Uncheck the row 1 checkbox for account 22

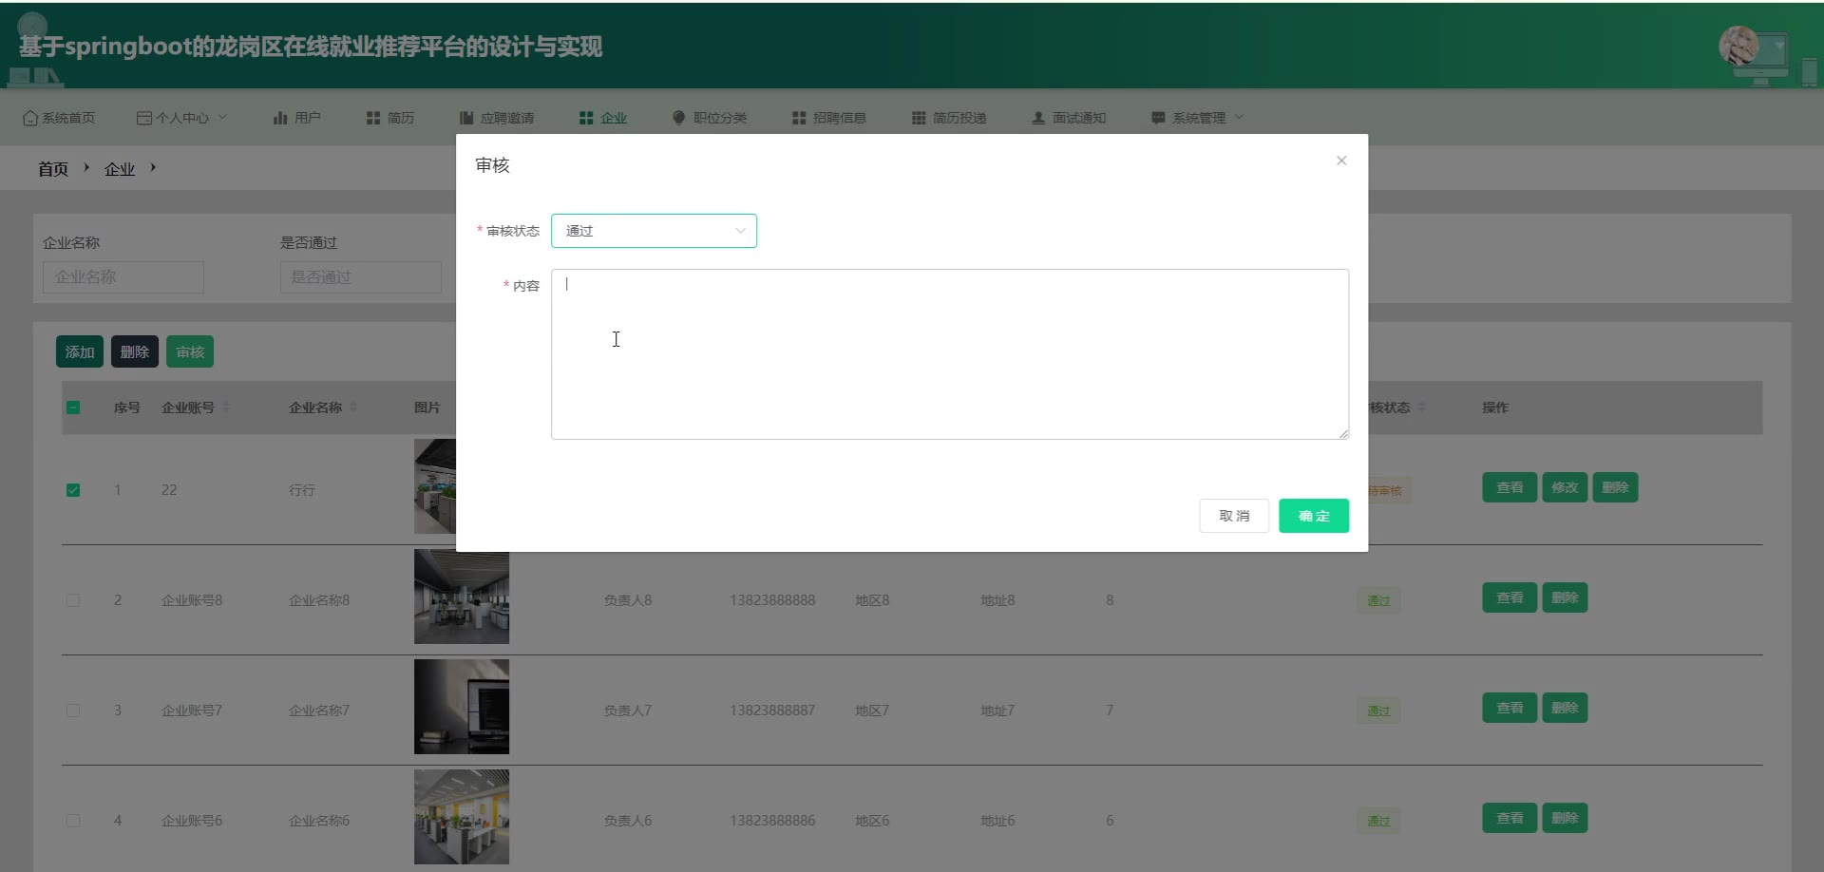point(73,490)
